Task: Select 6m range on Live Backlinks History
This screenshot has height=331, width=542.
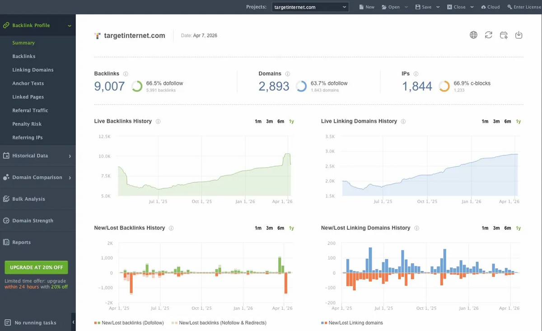Action: click(280, 121)
